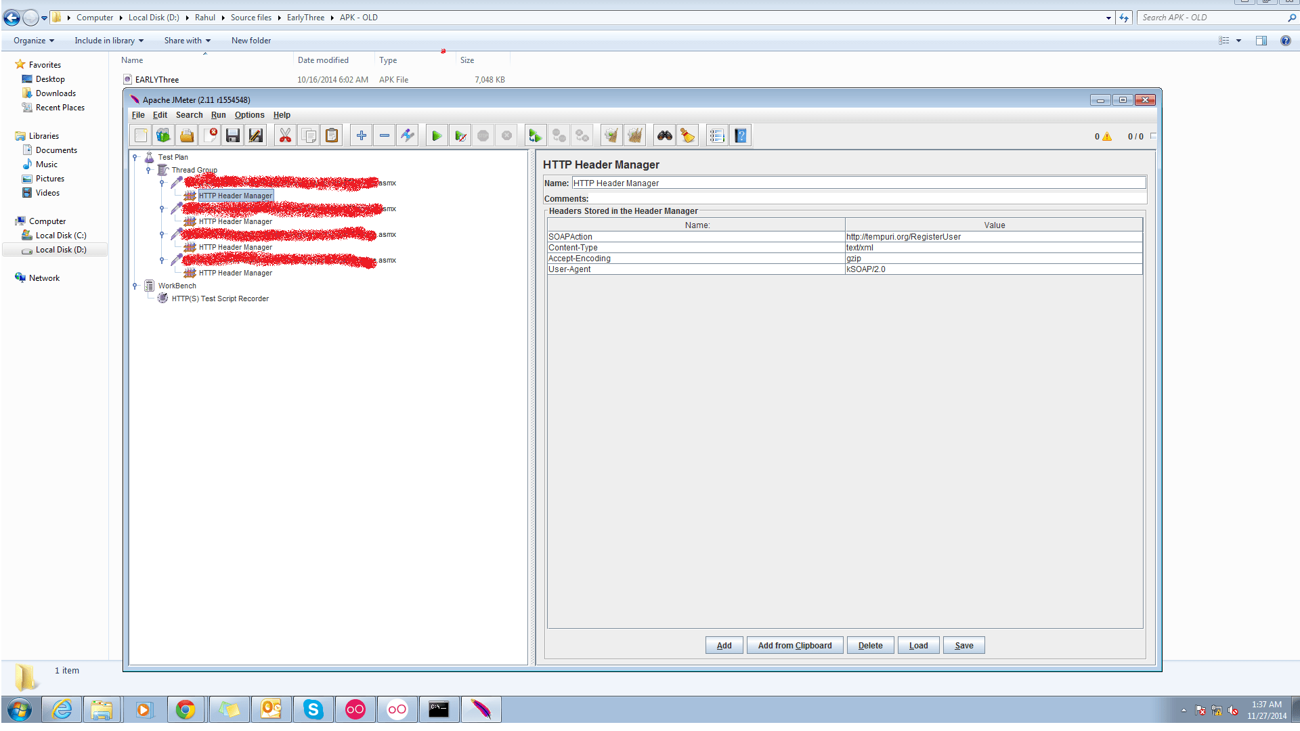Viewport: 1300px width, 731px height.
Task: Click the Load button in Header Manager
Action: (918, 645)
